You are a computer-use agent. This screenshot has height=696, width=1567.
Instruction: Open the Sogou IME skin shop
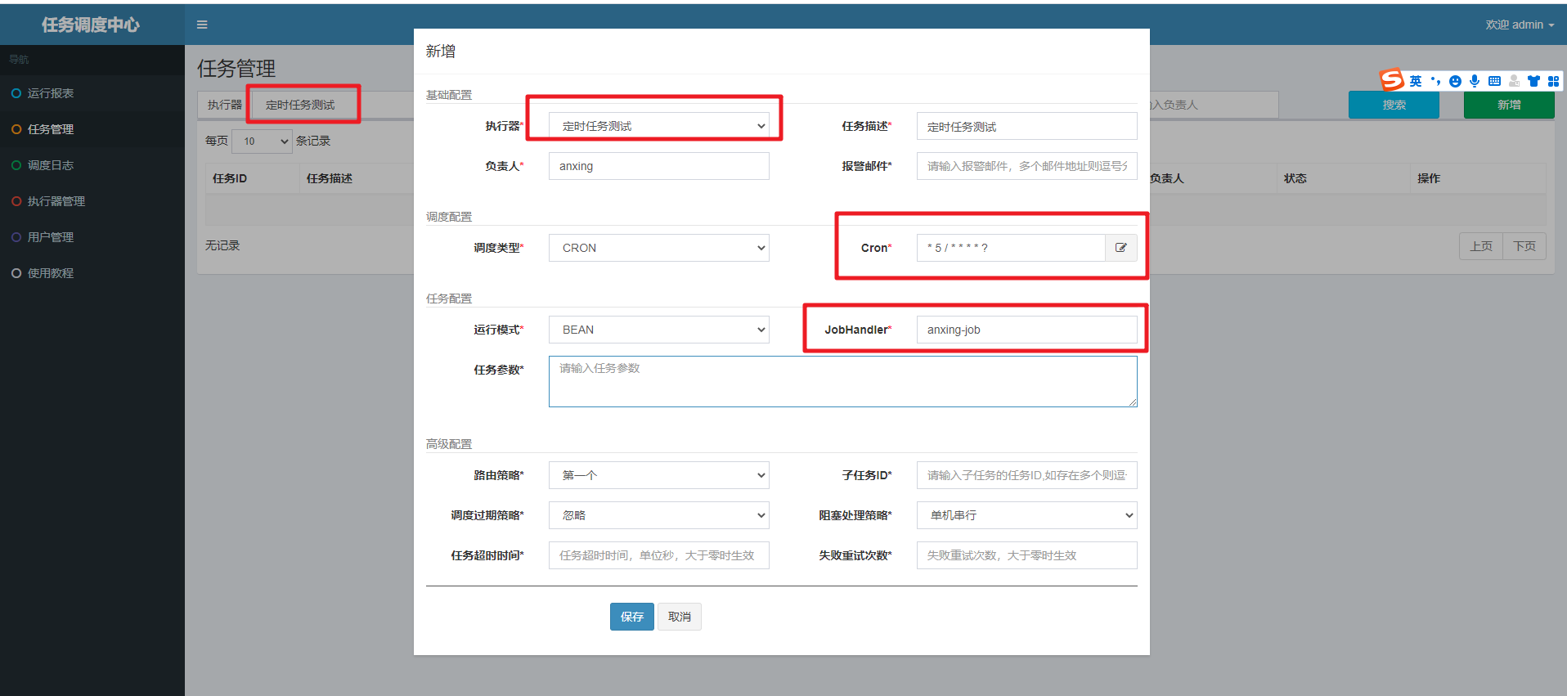point(1533,81)
